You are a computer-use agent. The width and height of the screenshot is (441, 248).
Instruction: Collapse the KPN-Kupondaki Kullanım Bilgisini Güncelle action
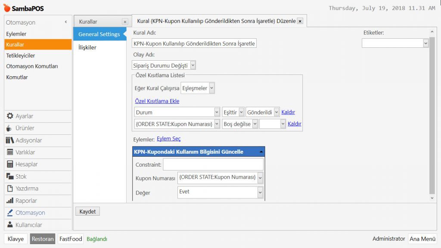pyautogui.click(x=261, y=152)
